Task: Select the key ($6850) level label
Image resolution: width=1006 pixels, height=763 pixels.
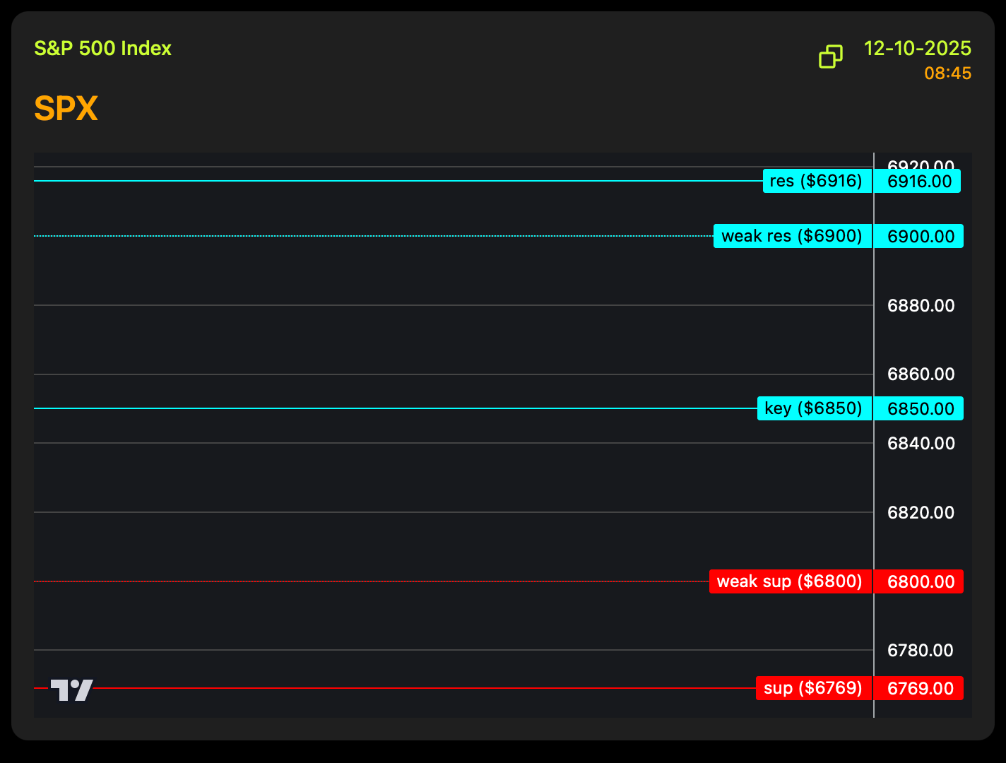Action: [814, 408]
